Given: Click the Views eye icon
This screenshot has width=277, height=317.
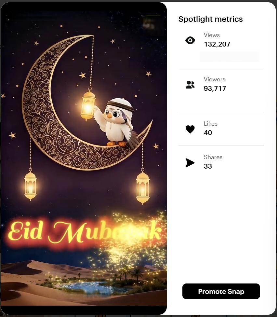Looking at the screenshot, I should pyautogui.click(x=190, y=40).
